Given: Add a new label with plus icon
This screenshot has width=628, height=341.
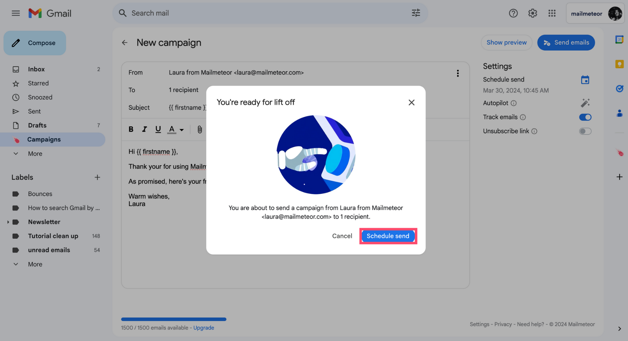Looking at the screenshot, I should [97, 177].
